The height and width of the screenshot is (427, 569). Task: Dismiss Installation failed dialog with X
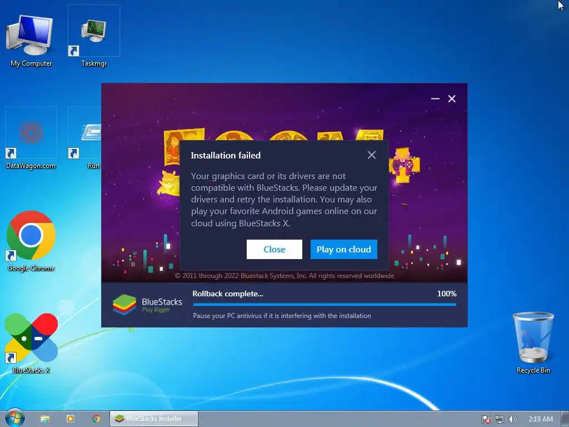(x=372, y=155)
